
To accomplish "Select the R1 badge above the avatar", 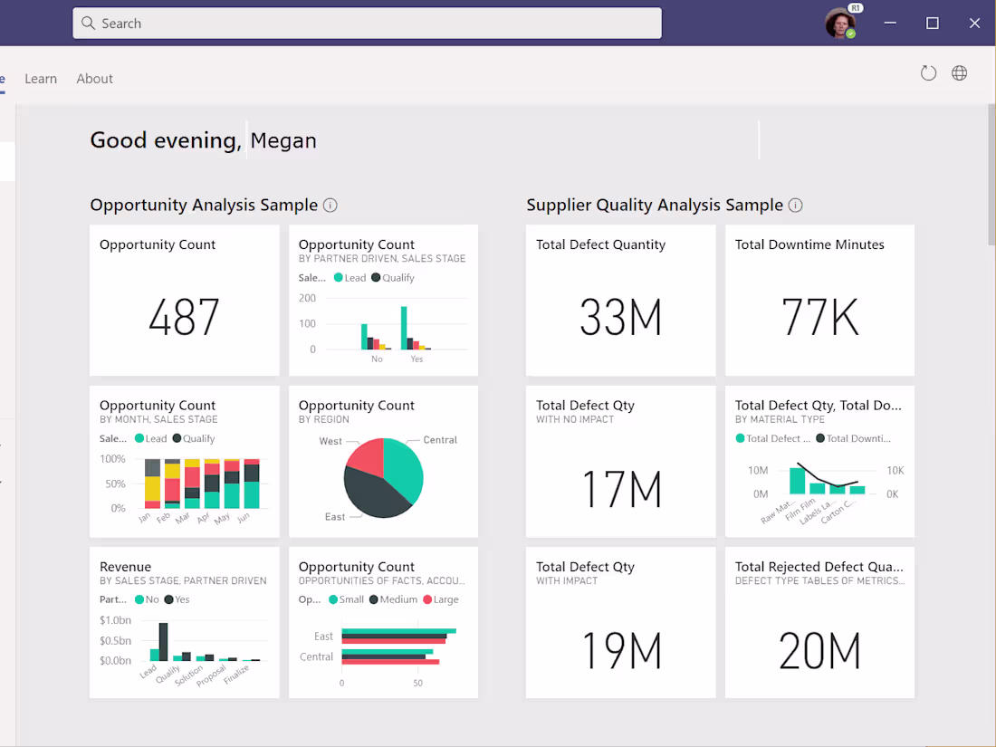I will pyautogui.click(x=853, y=7).
